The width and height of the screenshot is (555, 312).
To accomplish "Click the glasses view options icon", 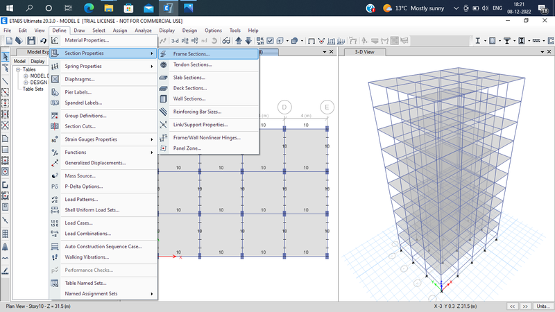I will tap(226, 41).
